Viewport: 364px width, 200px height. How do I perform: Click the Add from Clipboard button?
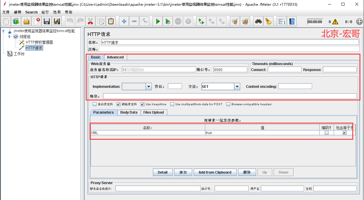[x=215, y=172]
